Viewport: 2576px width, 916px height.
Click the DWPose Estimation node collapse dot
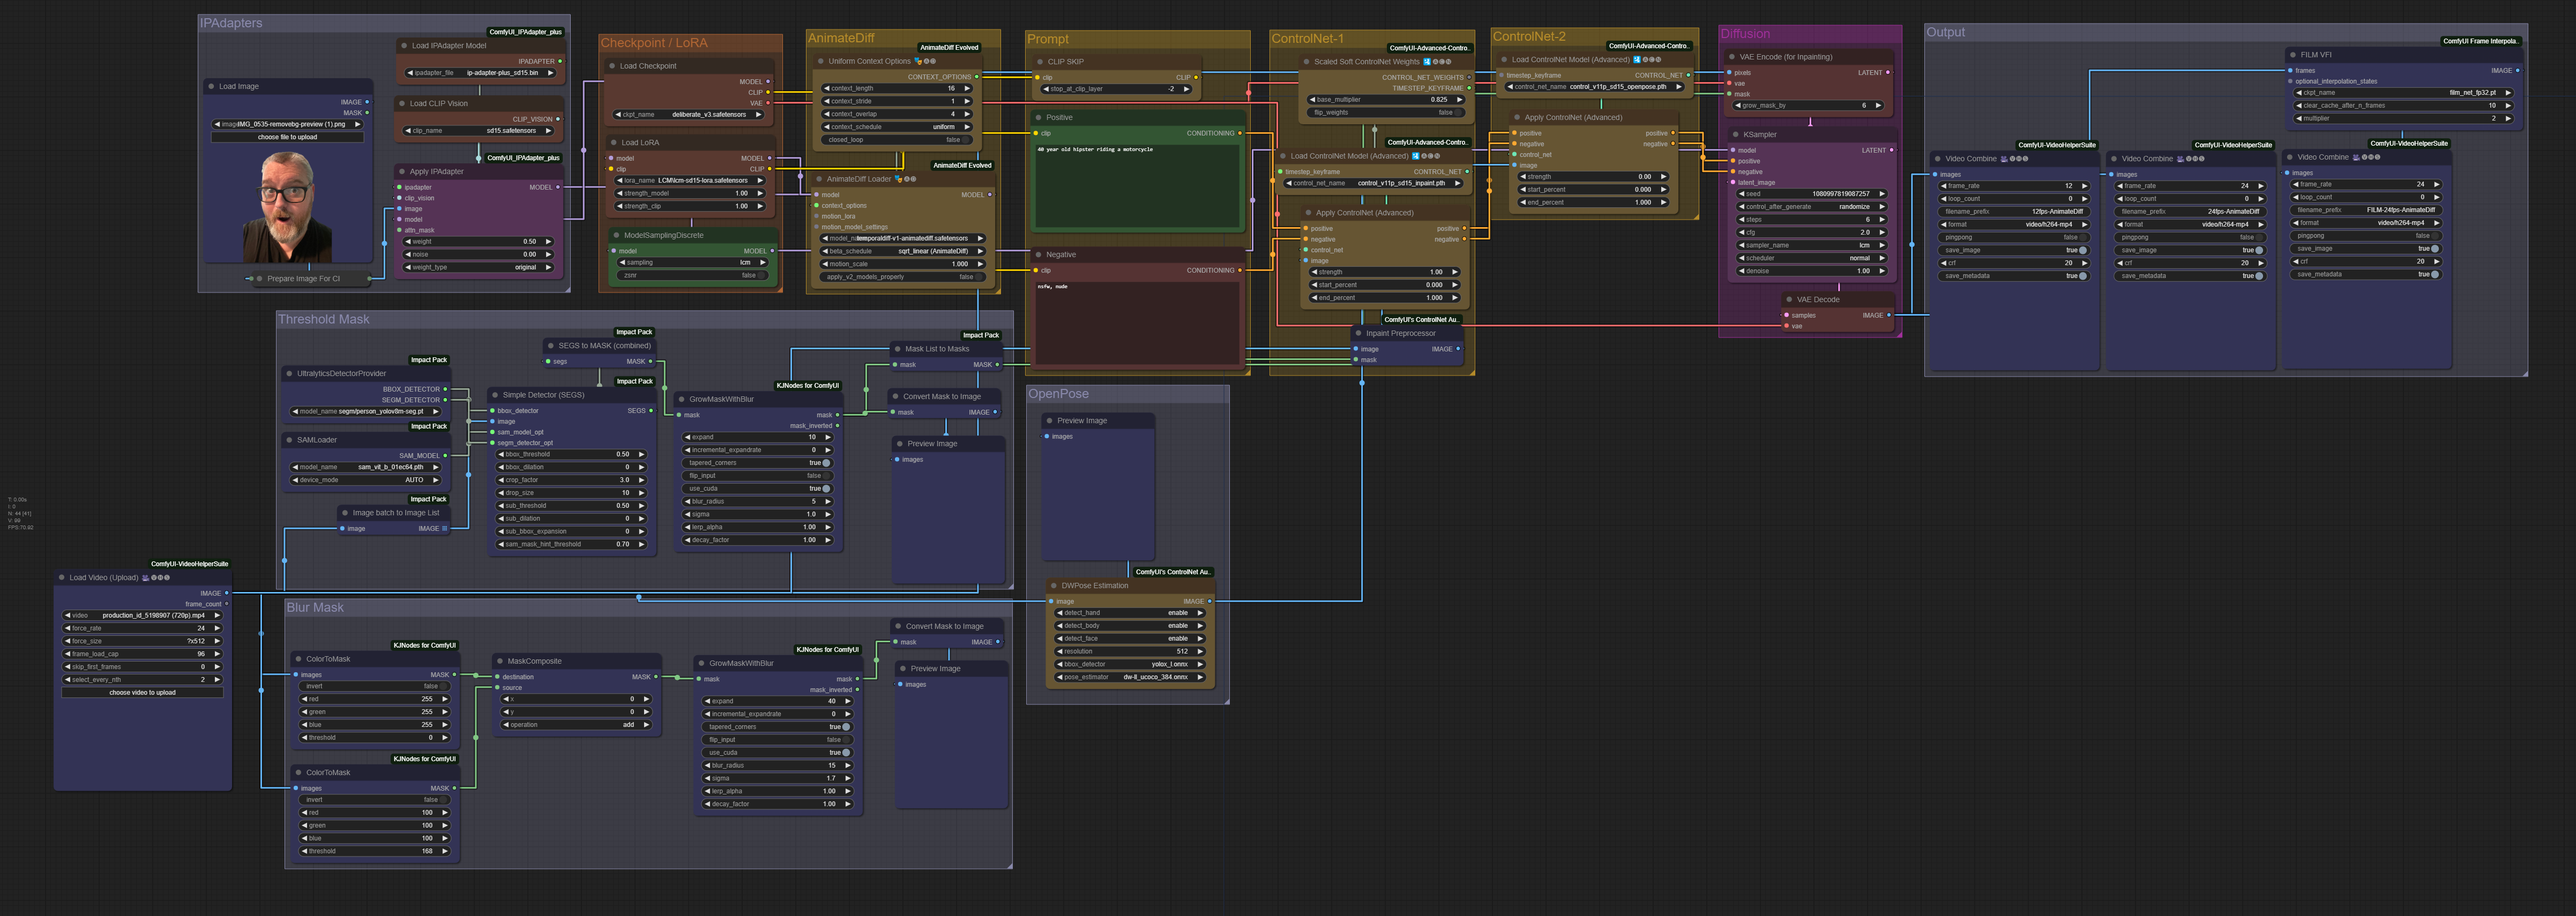click(x=1053, y=586)
